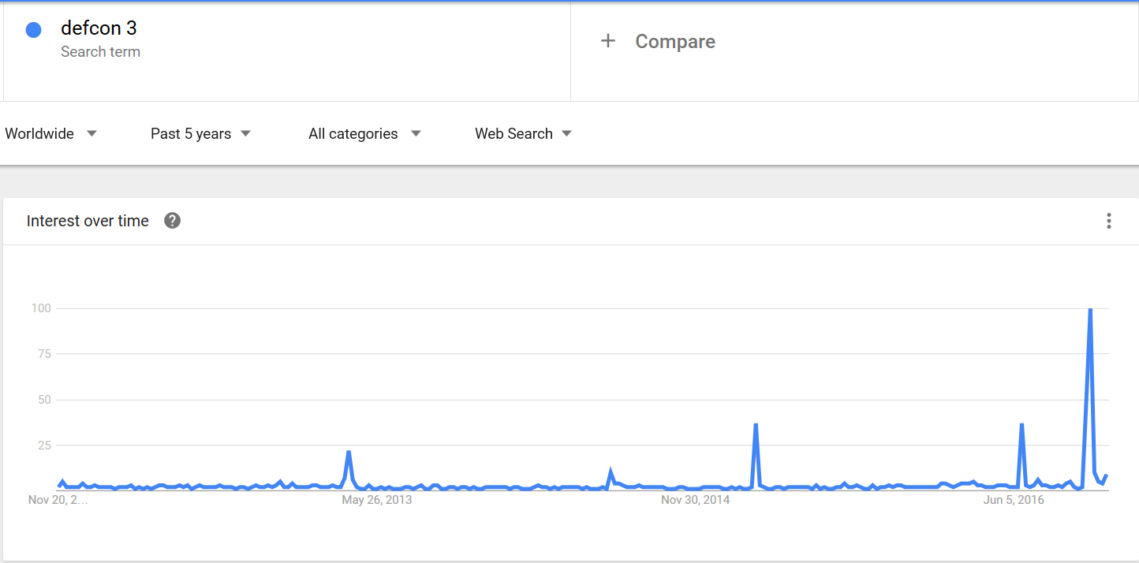Click the Nov 30, 2014 axis label
This screenshot has height=563, width=1139.
point(696,500)
